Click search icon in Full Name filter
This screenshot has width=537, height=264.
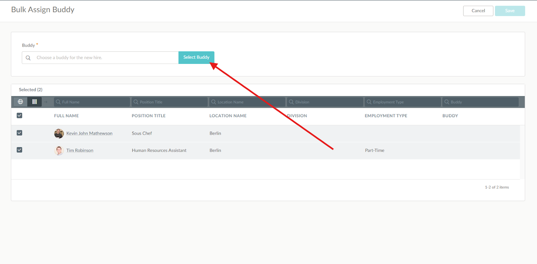click(x=58, y=102)
